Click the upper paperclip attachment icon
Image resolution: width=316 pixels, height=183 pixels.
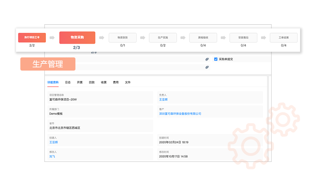(x=207, y=59)
